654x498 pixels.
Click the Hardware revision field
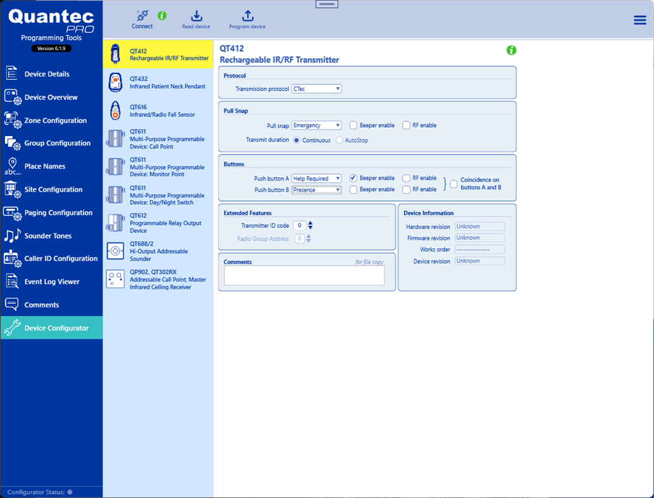(480, 227)
